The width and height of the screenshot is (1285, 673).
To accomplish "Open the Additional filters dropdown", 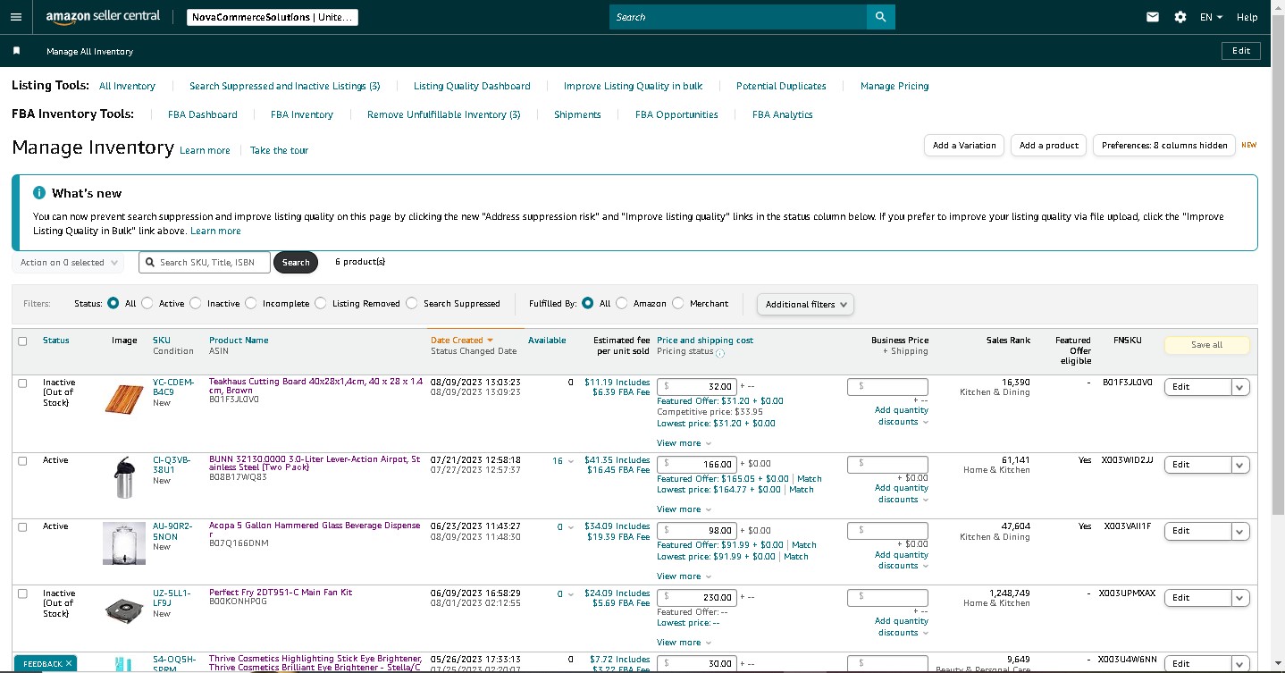I will tap(805, 305).
